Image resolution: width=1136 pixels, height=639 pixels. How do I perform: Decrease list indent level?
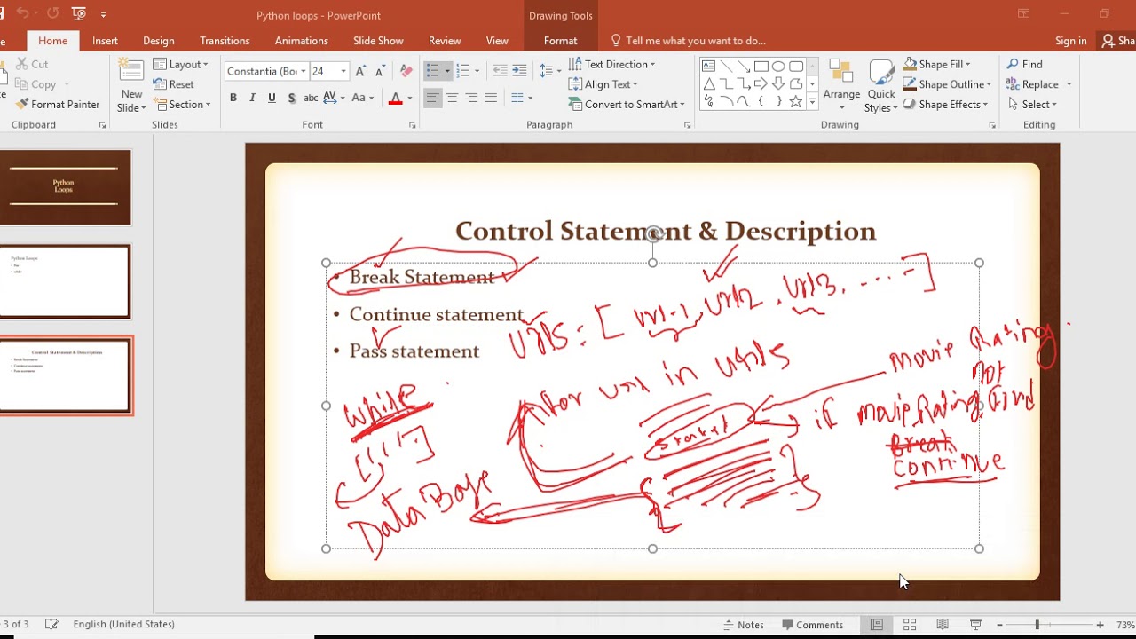[x=501, y=71]
